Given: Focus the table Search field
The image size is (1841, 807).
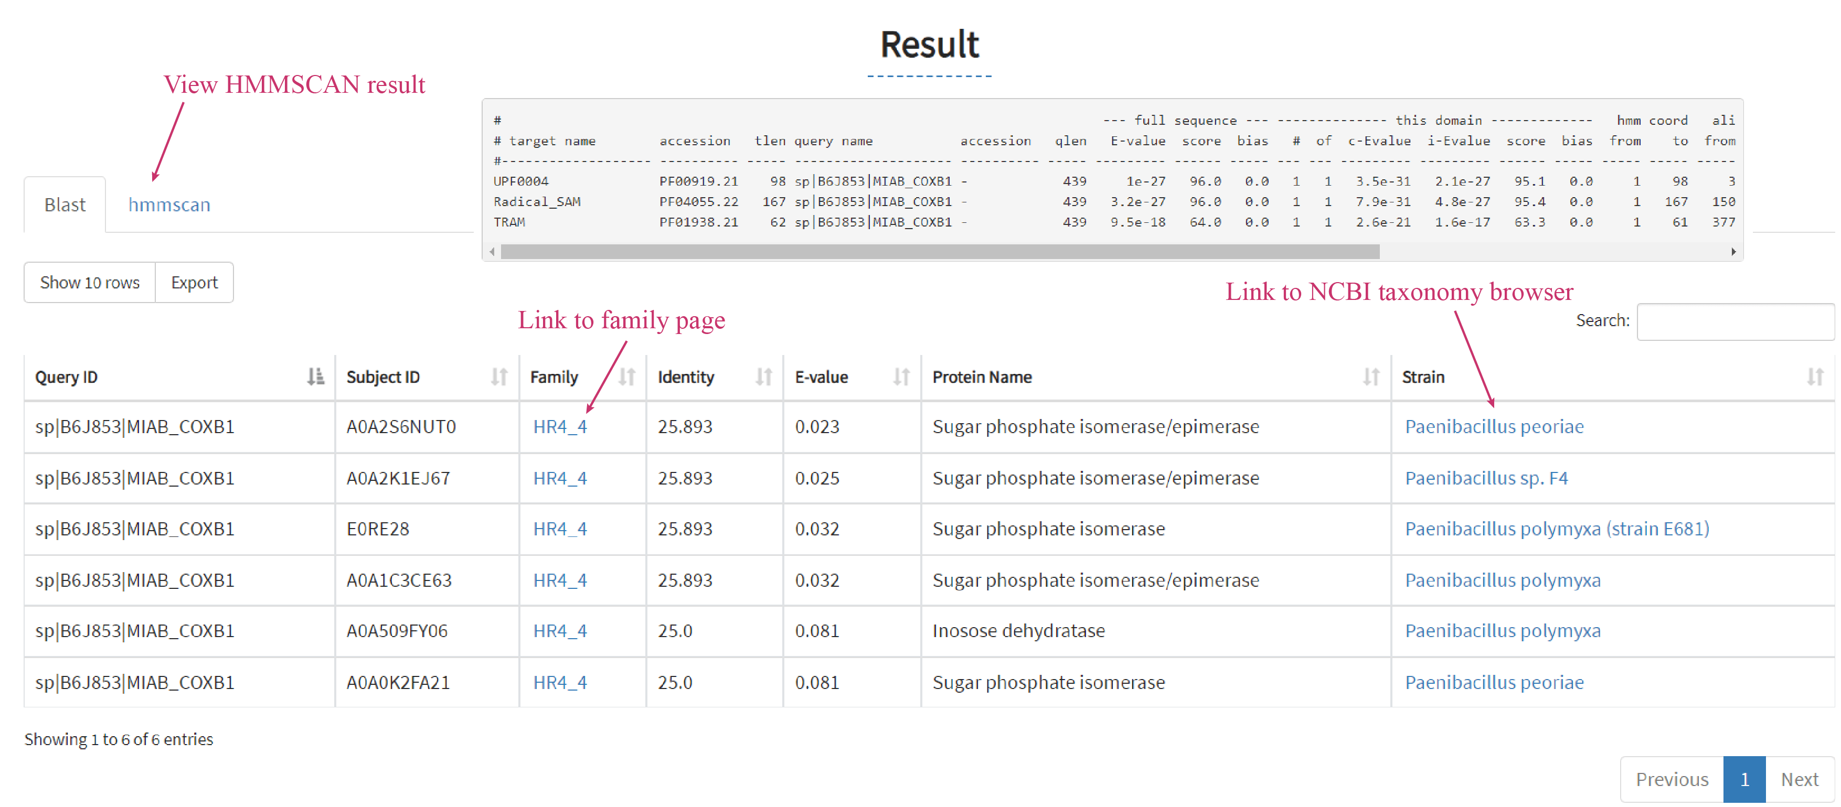Looking at the screenshot, I should [x=1736, y=321].
